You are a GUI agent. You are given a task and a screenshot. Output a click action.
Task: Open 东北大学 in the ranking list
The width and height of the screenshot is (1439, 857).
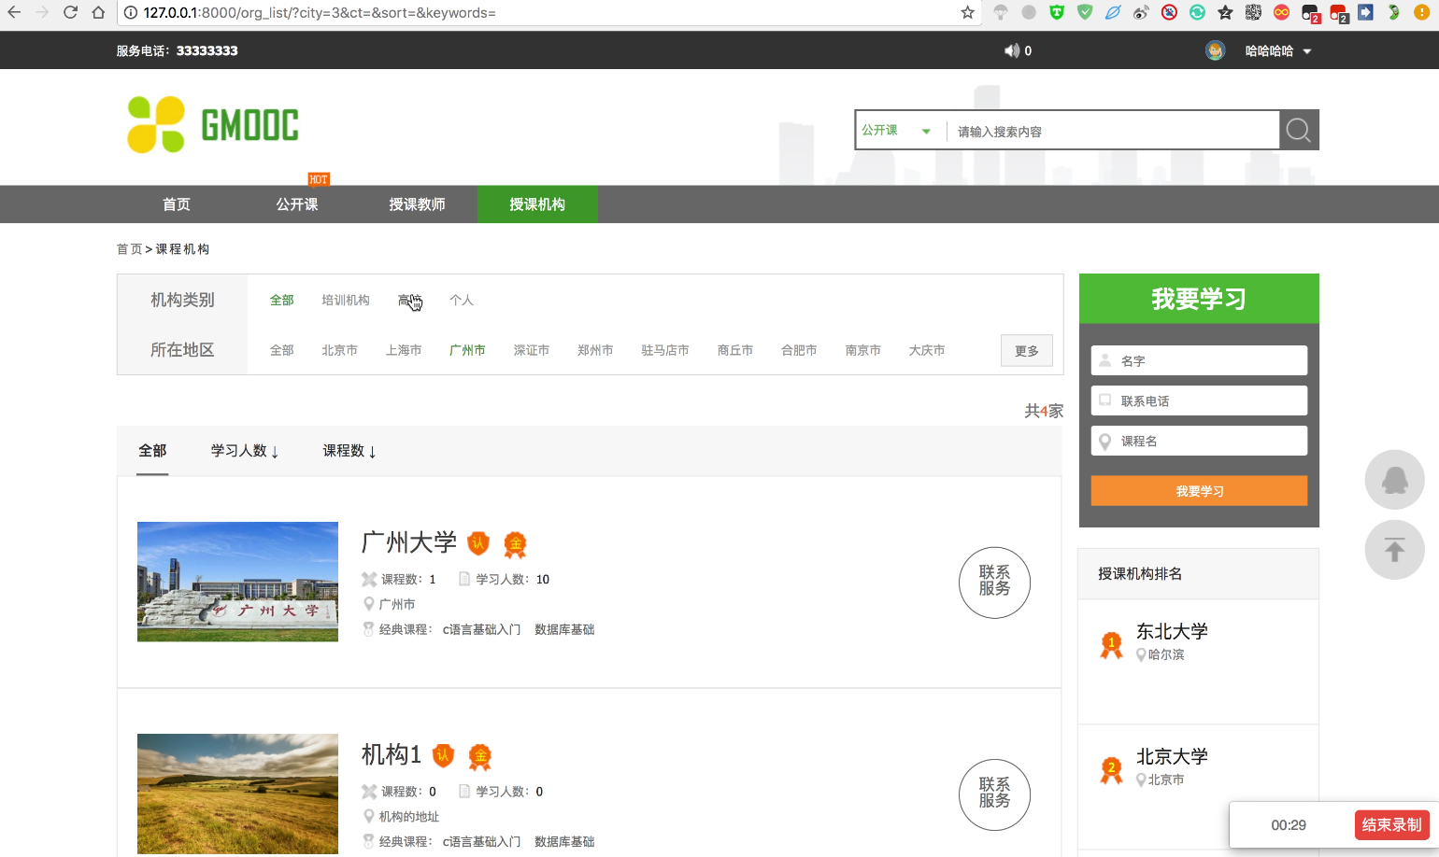[1172, 631]
